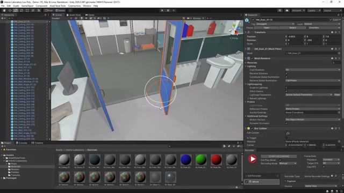Screen dimensions: 344x193
Task: Toggle Pivot/Center handle position button
Action: point(49,10)
